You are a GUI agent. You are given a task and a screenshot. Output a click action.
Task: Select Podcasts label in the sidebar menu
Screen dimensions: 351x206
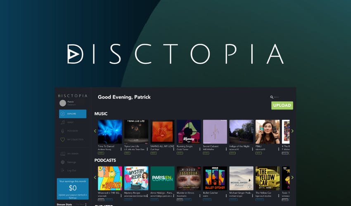click(73, 131)
